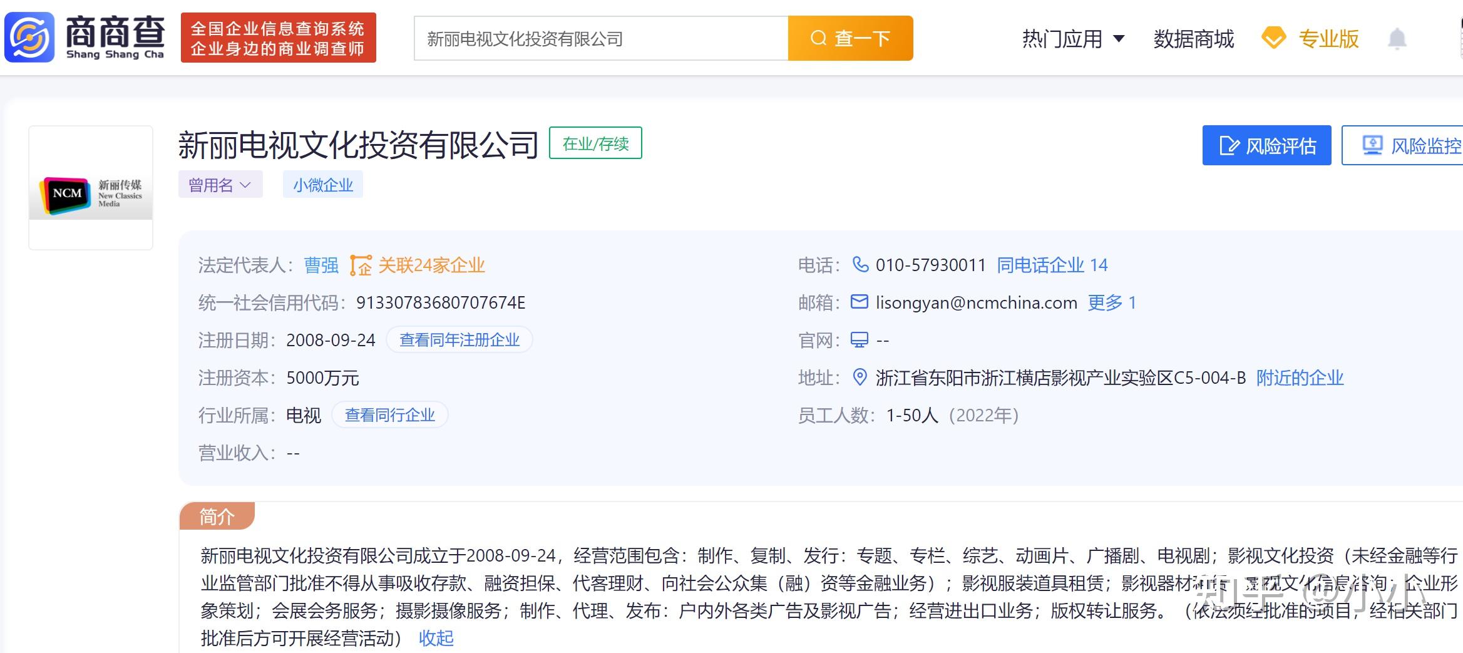Open 专业版 in top navigation
Viewport: 1463px width, 653px height.
1328,39
